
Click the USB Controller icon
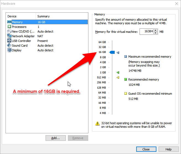(x=9, y=41)
